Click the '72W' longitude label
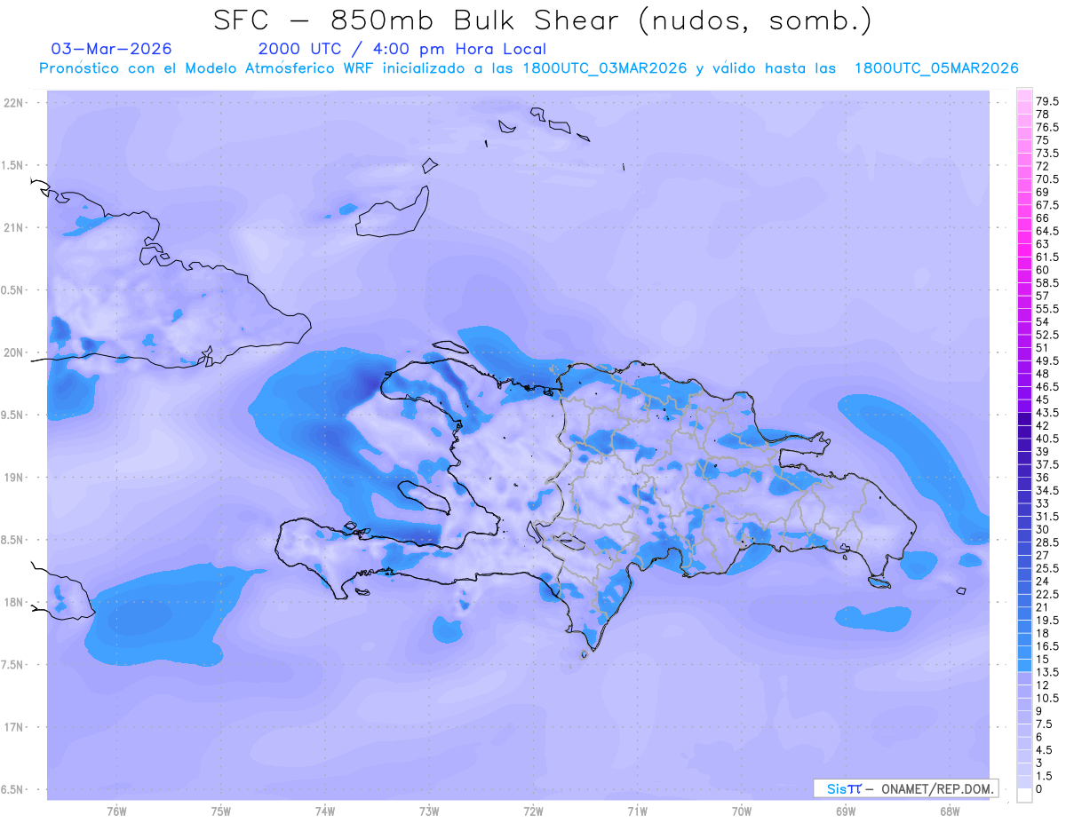This screenshot has width=1066, height=823. (x=533, y=811)
